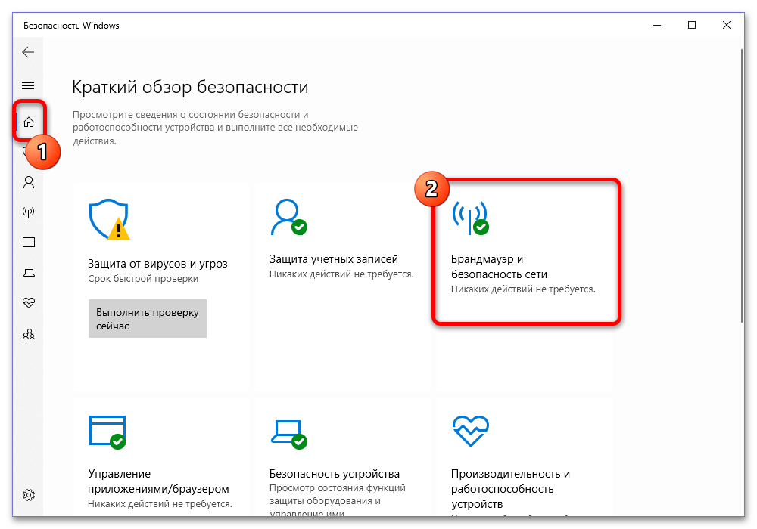The width and height of the screenshot is (757, 529).
Task: Open Family options sidebar icon
Action: pyautogui.click(x=29, y=334)
